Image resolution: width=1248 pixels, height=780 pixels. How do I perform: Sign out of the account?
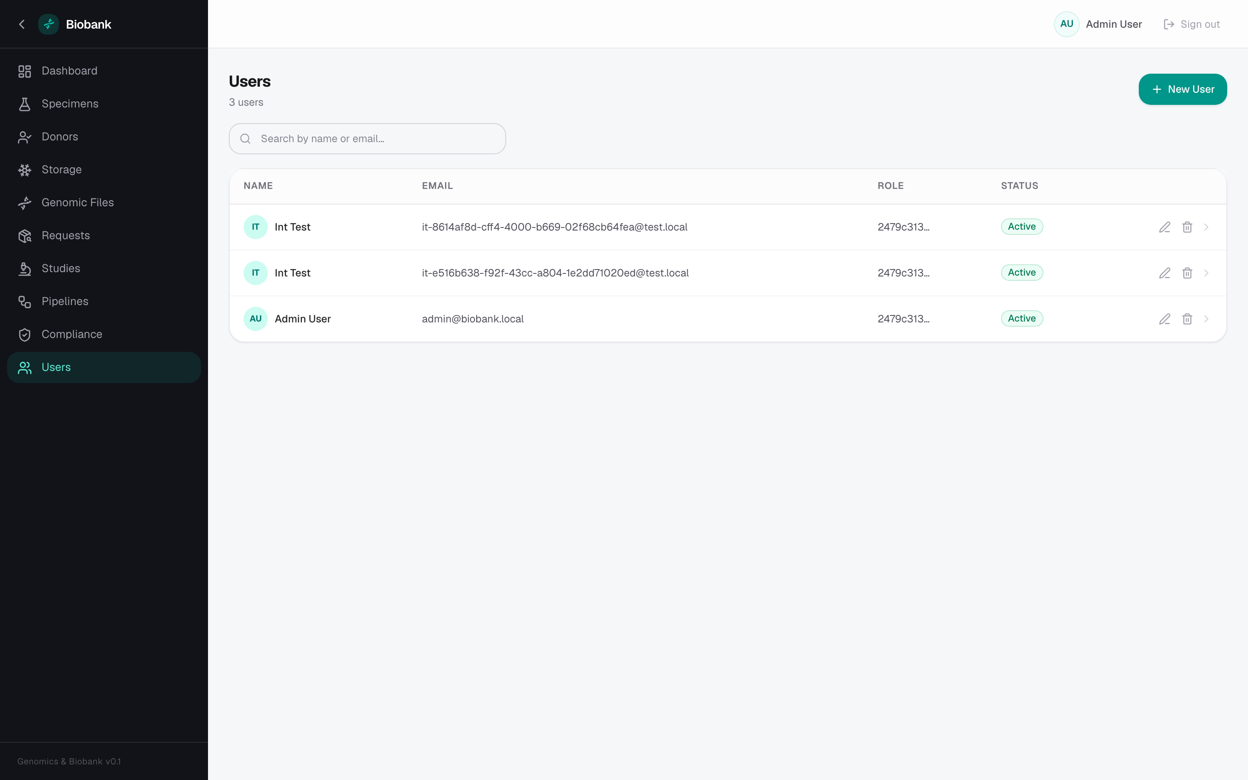coord(1191,24)
